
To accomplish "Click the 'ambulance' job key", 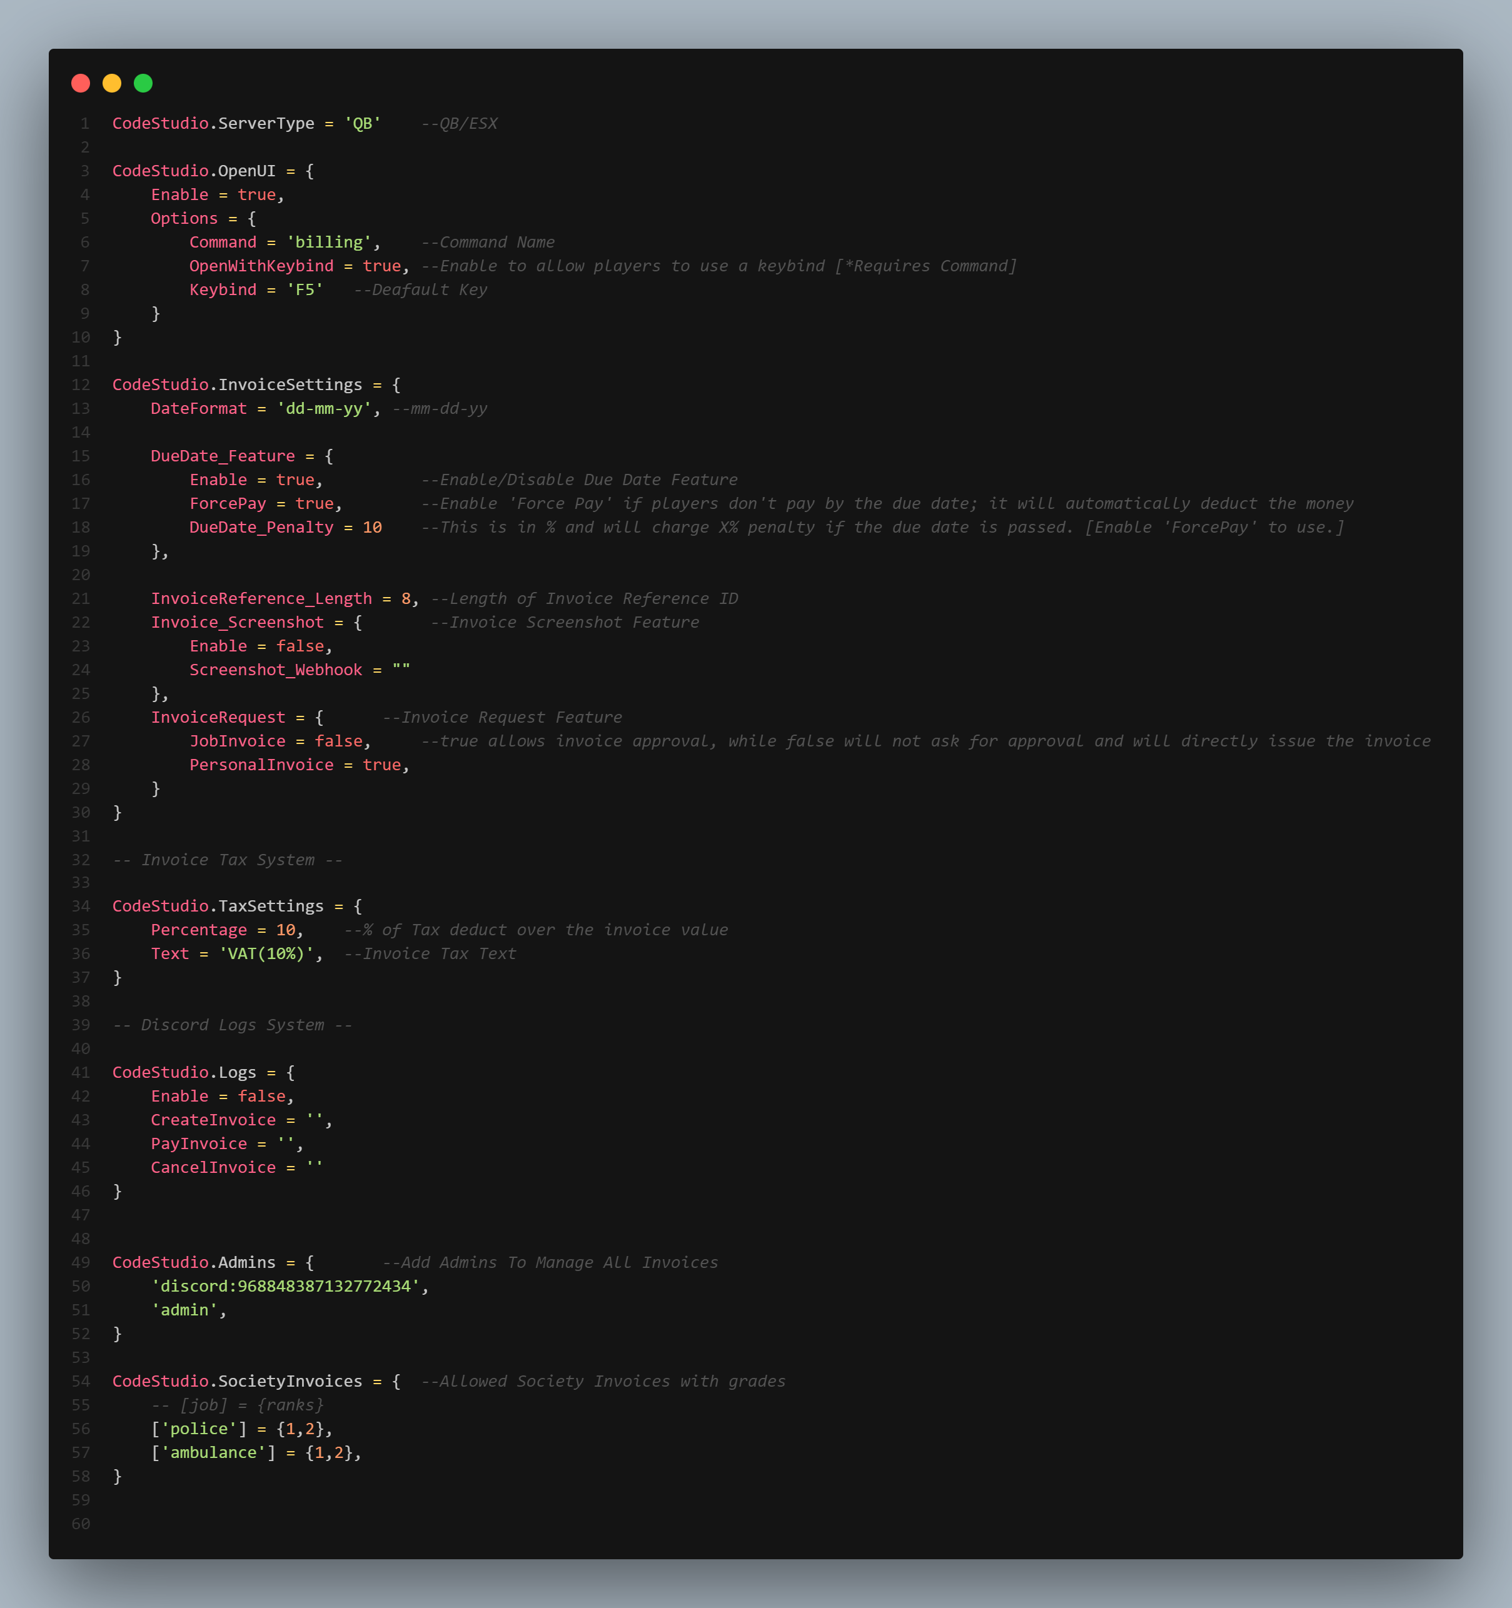I will [212, 1452].
